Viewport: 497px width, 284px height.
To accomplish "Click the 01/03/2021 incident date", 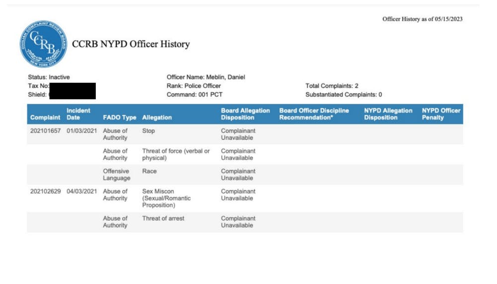I will pyautogui.click(x=82, y=131).
